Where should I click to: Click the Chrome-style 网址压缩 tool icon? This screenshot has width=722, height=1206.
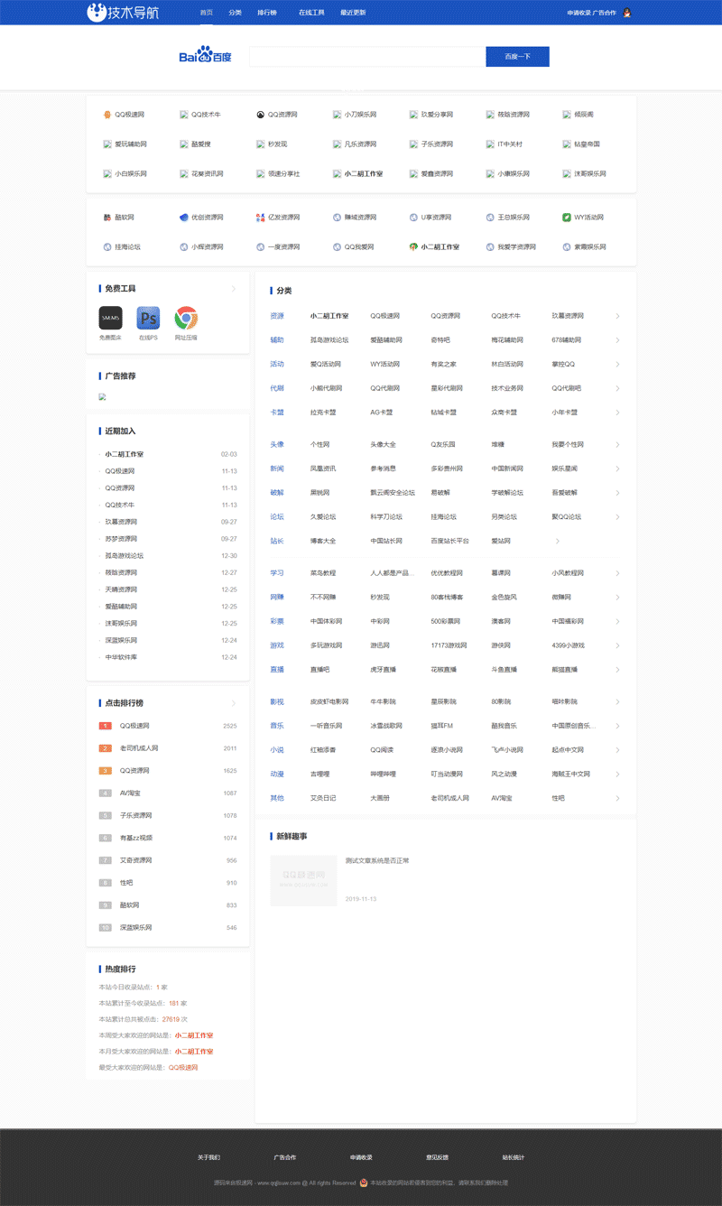[x=186, y=318]
